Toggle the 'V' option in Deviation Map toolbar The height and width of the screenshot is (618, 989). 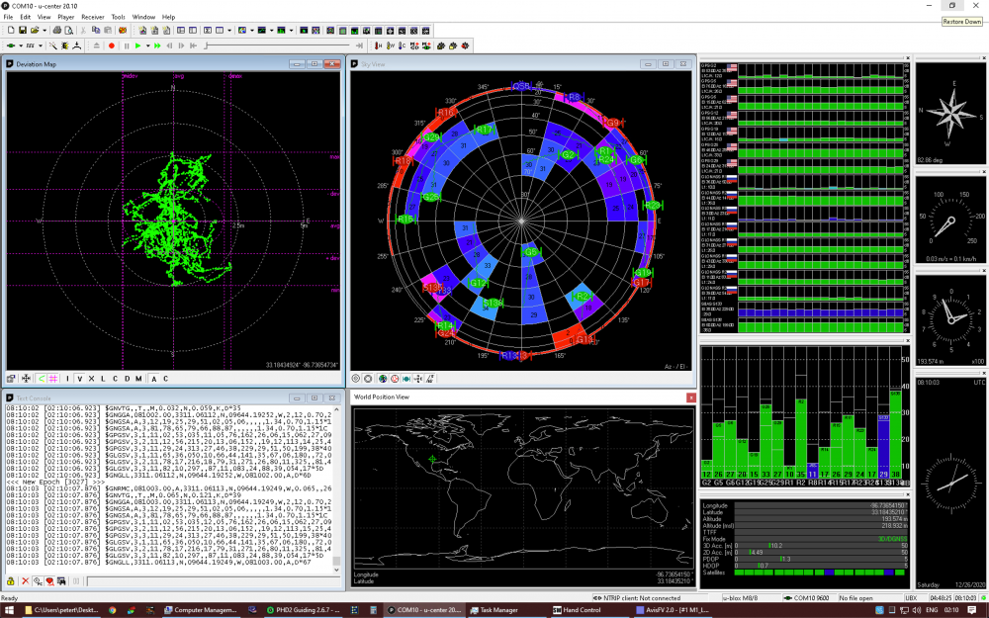[79, 379]
